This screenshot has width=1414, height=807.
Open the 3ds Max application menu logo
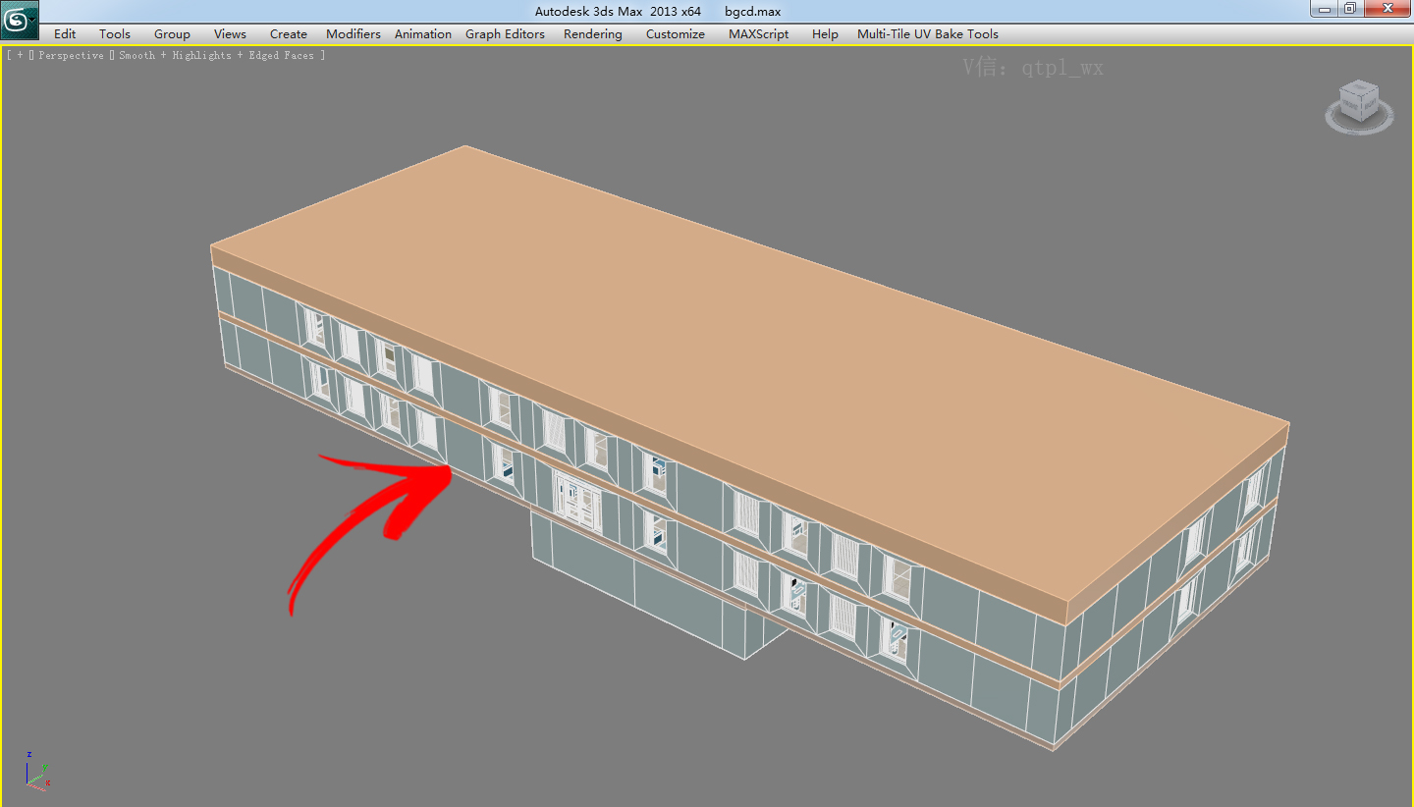(x=20, y=20)
